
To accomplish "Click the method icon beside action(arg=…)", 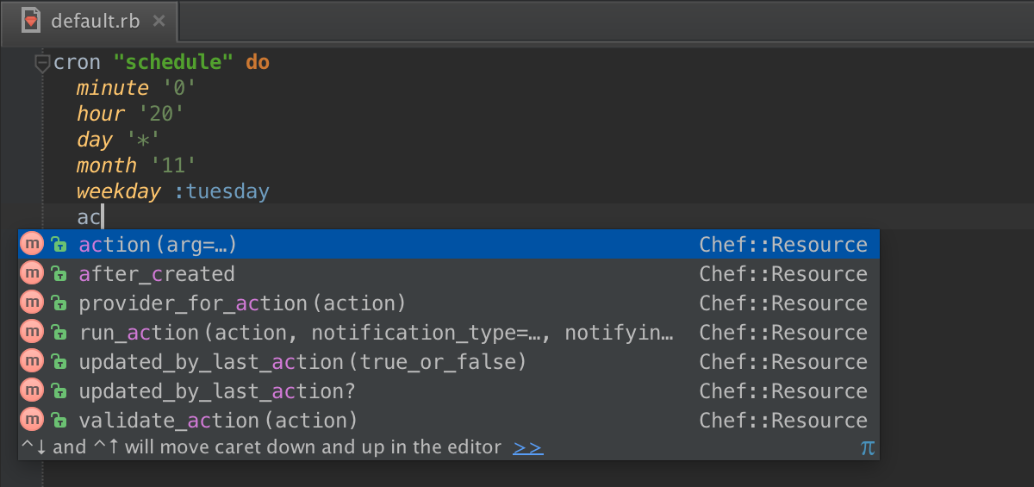I will tap(32, 244).
